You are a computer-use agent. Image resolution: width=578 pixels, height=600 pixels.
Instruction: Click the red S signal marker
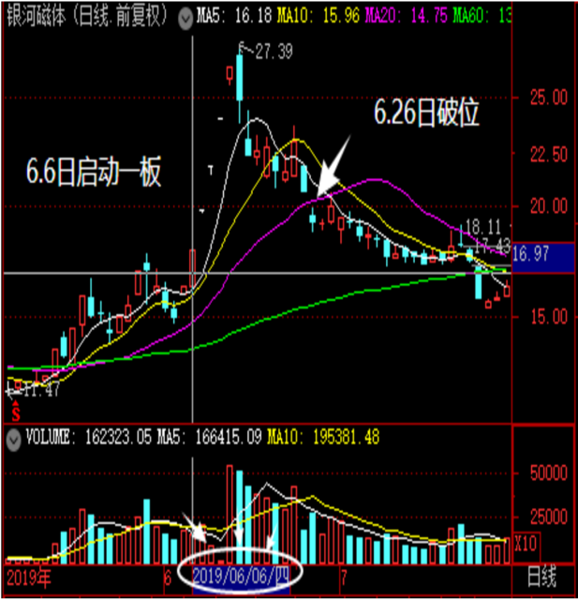16,412
